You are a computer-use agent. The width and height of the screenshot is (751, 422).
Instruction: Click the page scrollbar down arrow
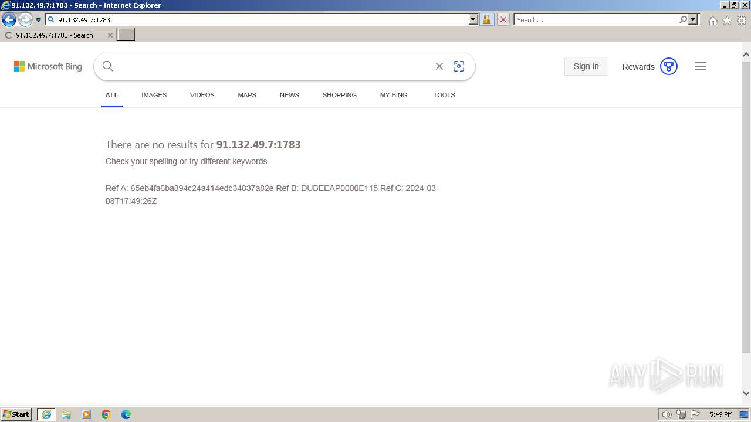click(x=746, y=393)
